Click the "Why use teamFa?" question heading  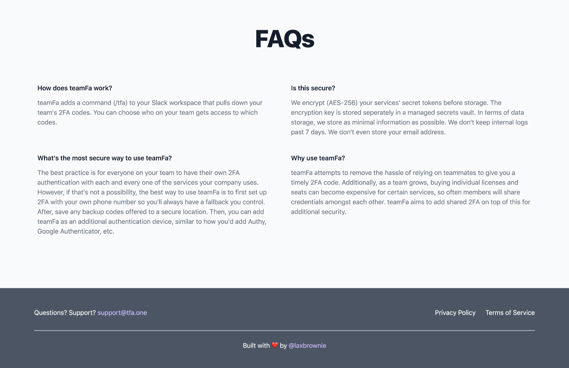pyautogui.click(x=318, y=158)
